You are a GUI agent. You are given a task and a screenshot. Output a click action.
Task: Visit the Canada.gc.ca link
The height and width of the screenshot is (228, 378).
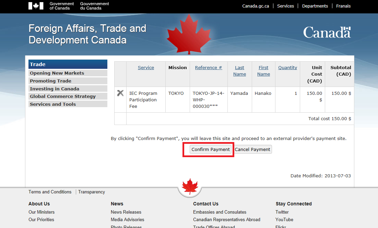[x=256, y=6]
